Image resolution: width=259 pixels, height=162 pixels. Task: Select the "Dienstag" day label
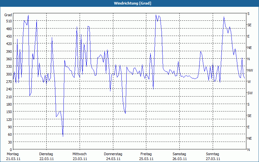point(46,154)
